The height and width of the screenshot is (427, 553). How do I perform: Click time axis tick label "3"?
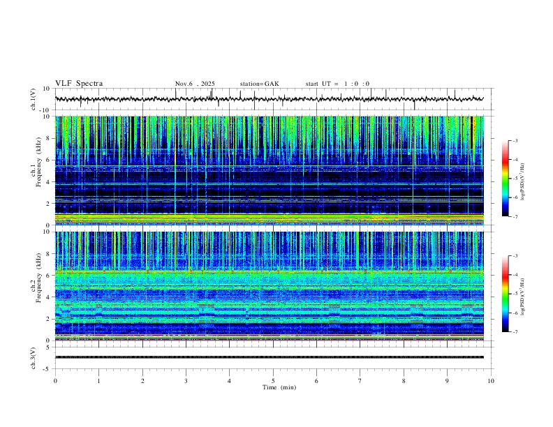186,381
